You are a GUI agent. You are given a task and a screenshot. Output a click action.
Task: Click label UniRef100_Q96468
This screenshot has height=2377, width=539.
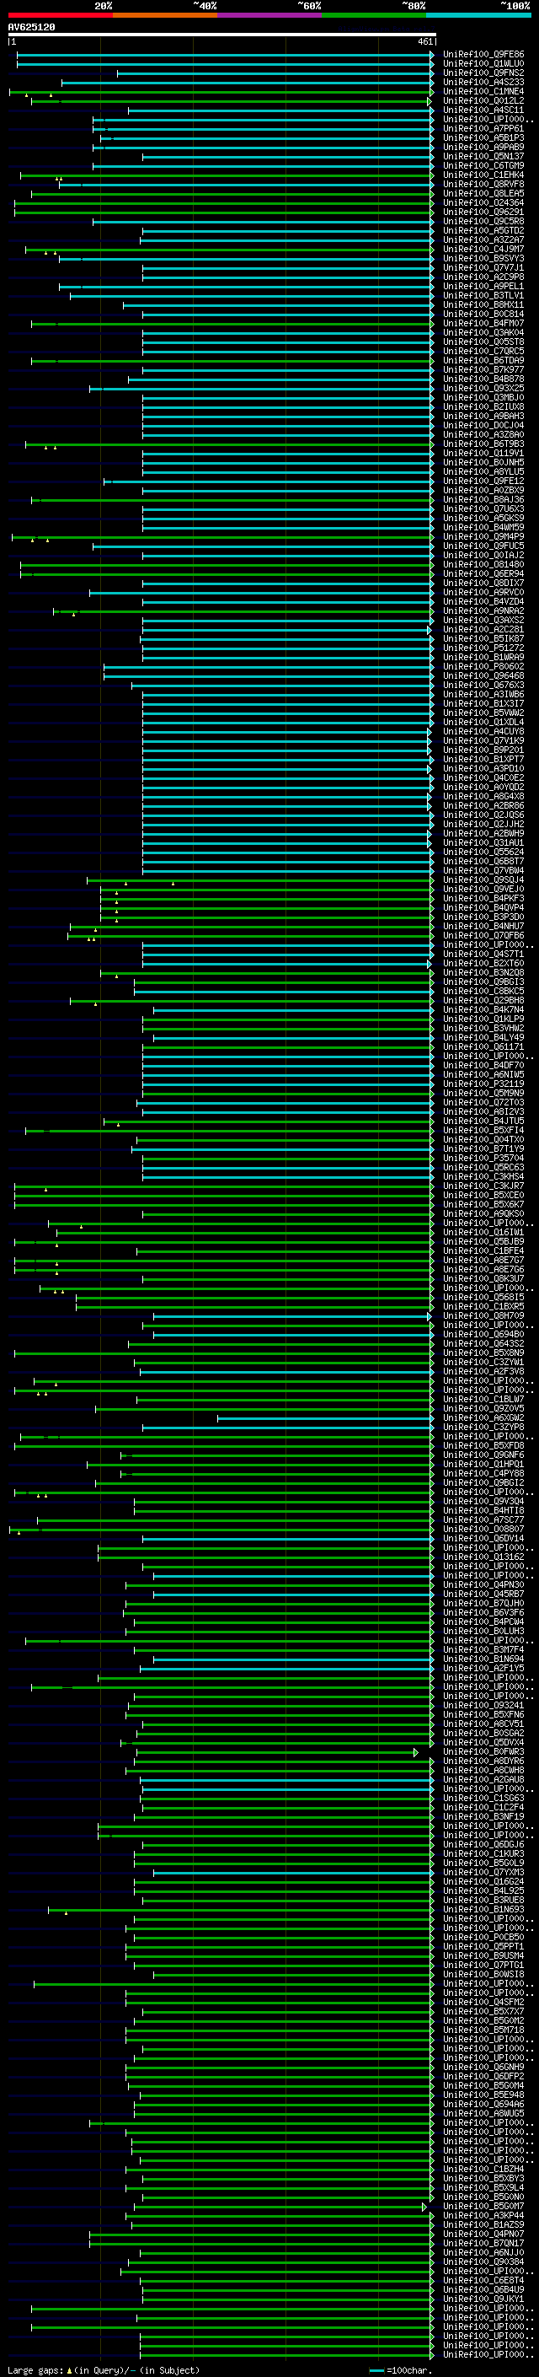point(483,675)
